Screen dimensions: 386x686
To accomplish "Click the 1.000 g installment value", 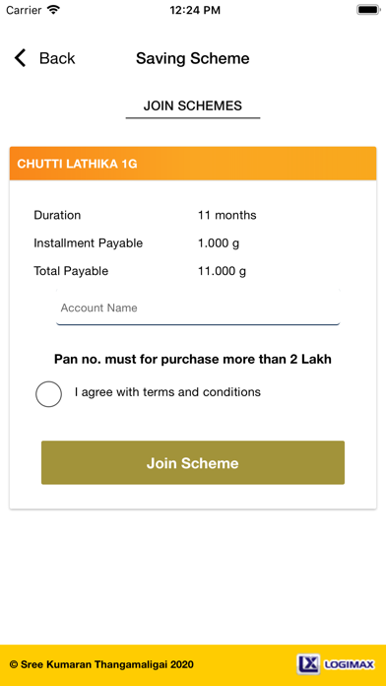I will pyautogui.click(x=219, y=243).
